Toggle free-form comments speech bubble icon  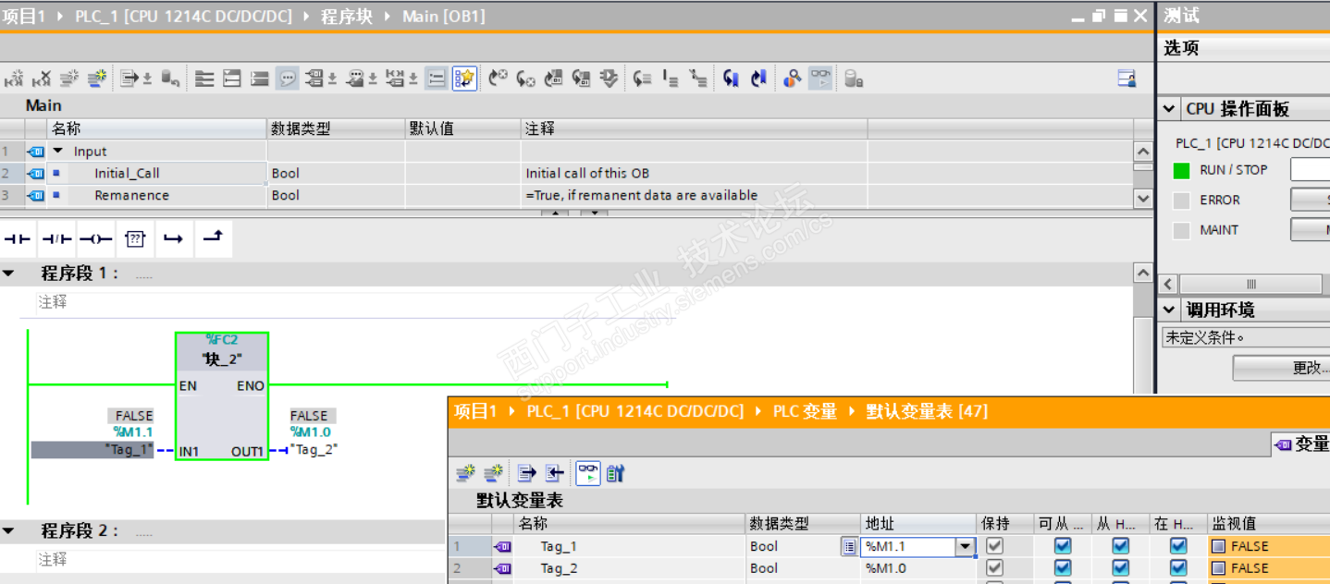pos(288,79)
